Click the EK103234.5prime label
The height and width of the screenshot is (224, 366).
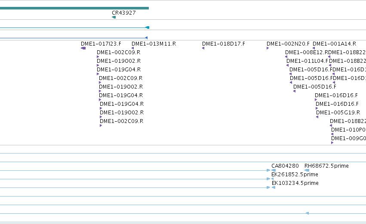click(x=295, y=183)
